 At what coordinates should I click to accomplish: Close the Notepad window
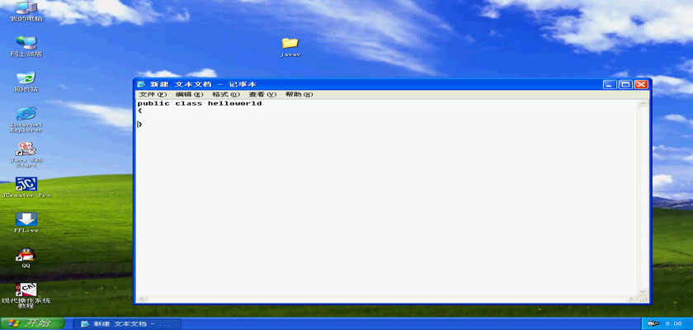click(641, 84)
